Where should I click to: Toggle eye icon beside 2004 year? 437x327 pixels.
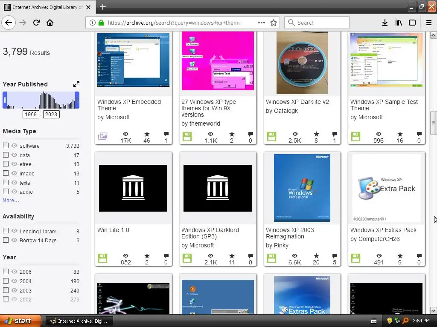pyautogui.click(x=14, y=281)
